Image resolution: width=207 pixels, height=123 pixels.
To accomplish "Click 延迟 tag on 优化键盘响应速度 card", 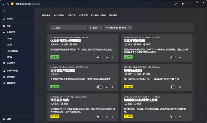I will 55,74.
